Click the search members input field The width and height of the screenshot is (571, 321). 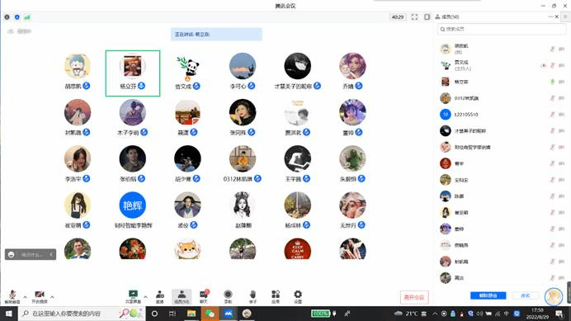tap(502, 29)
